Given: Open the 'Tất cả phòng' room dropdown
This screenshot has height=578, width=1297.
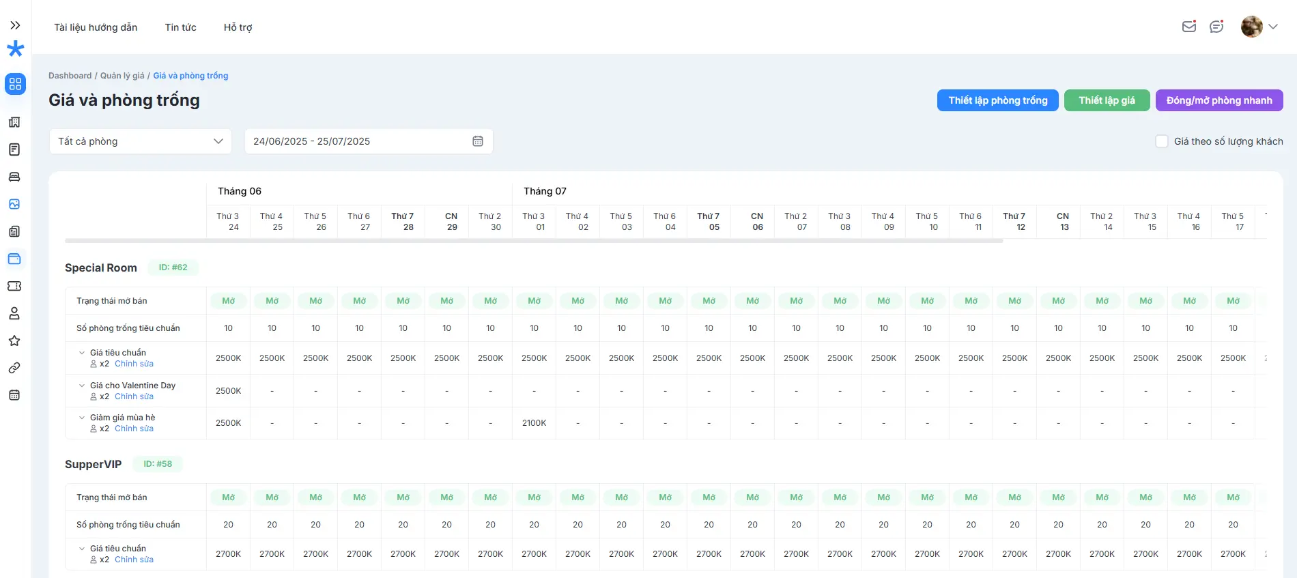Looking at the screenshot, I should coord(141,141).
